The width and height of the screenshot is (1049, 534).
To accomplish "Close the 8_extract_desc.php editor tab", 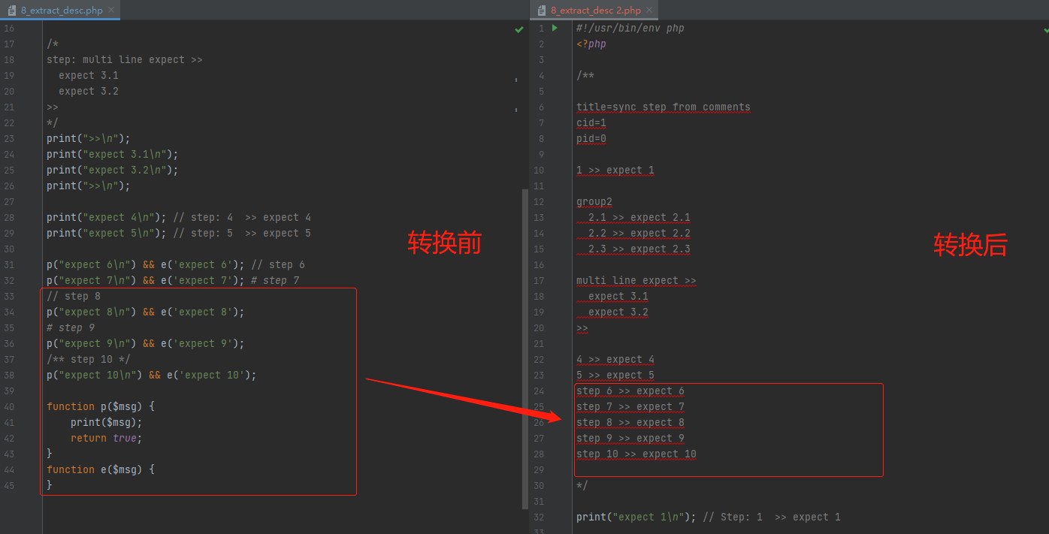I will click(x=110, y=10).
